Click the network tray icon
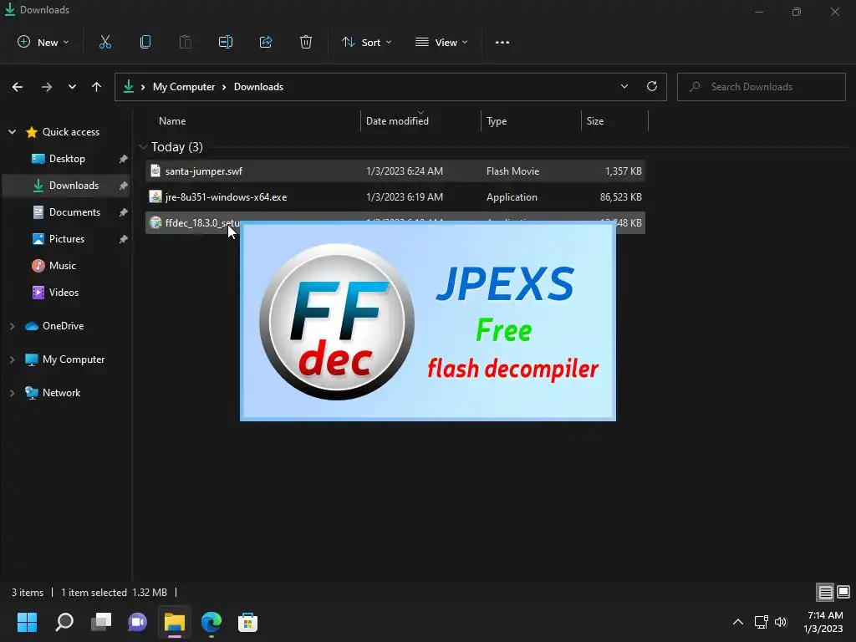856x642 pixels. pyautogui.click(x=761, y=622)
